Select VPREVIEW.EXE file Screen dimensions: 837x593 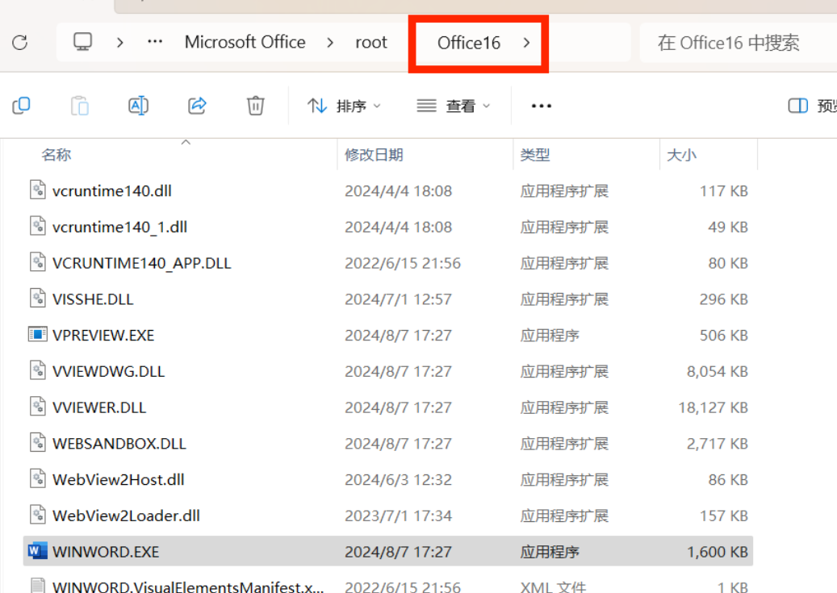pyautogui.click(x=103, y=335)
